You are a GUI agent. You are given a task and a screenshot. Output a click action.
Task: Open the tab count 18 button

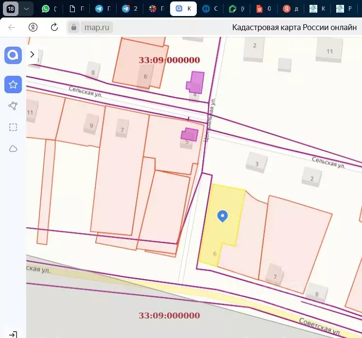pos(11,9)
